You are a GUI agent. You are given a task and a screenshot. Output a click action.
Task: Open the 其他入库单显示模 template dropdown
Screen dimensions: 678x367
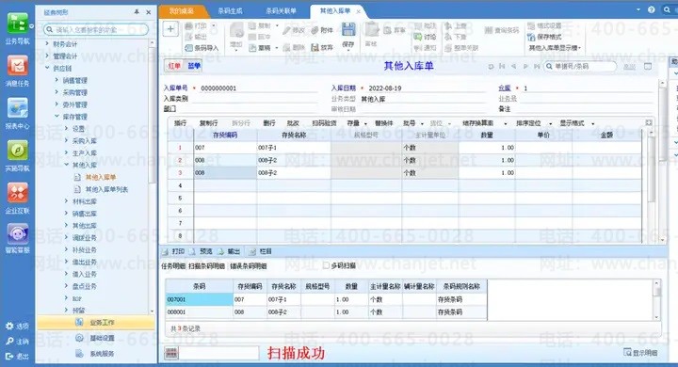(x=555, y=48)
